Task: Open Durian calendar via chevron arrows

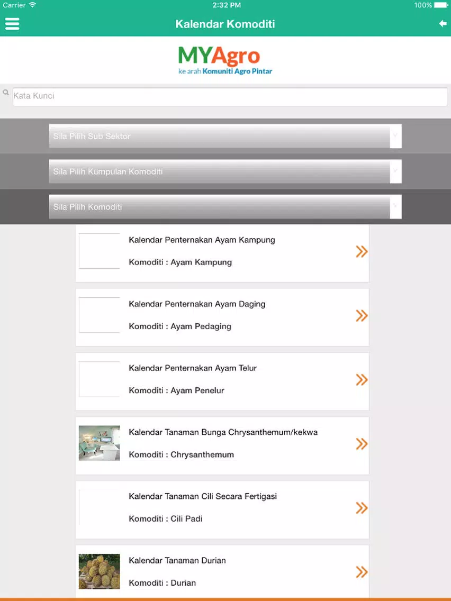Action: 362,571
